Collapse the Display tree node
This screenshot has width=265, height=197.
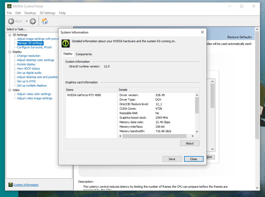(10, 52)
